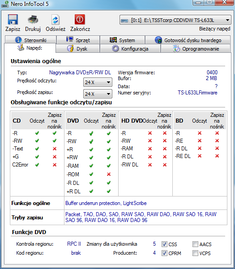Open the System tab
The height and width of the screenshot is (269, 235).
click(122, 40)
